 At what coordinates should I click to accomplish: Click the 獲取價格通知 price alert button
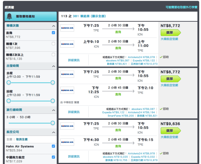pyautogui.click(x=31, y=16)
